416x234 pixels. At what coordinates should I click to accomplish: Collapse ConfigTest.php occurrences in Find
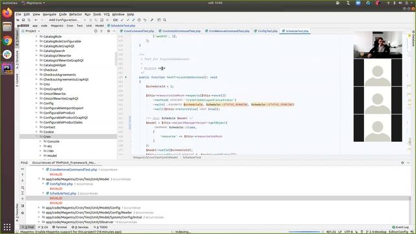[43, 183]
